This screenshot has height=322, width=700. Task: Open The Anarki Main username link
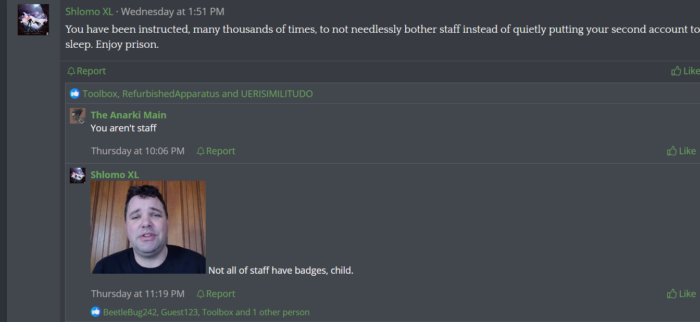[129, 115]
